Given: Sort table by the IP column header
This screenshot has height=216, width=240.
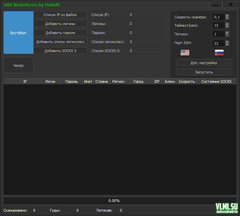Looking at the screenshot, I should click(x=25, y=81).
